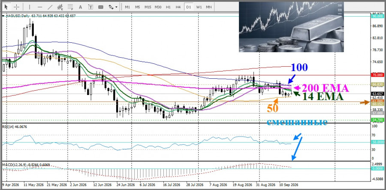This screenshot has width=386, height=190.
Task: Click the RSI(14) 46.0676 indicator label
Action: [x=15, y=127]
